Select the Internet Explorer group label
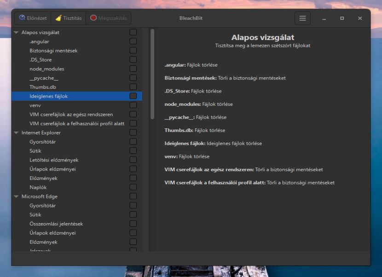Screen dimensions: 382x277 [x=41, y=133]
